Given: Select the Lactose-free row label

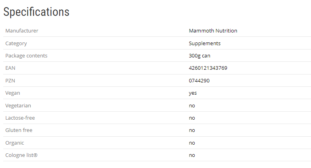Looking at the screenshot, I should tap(20, 118).
